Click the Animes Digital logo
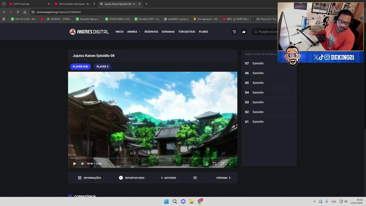The image size is (366, 206). point(89,32)
